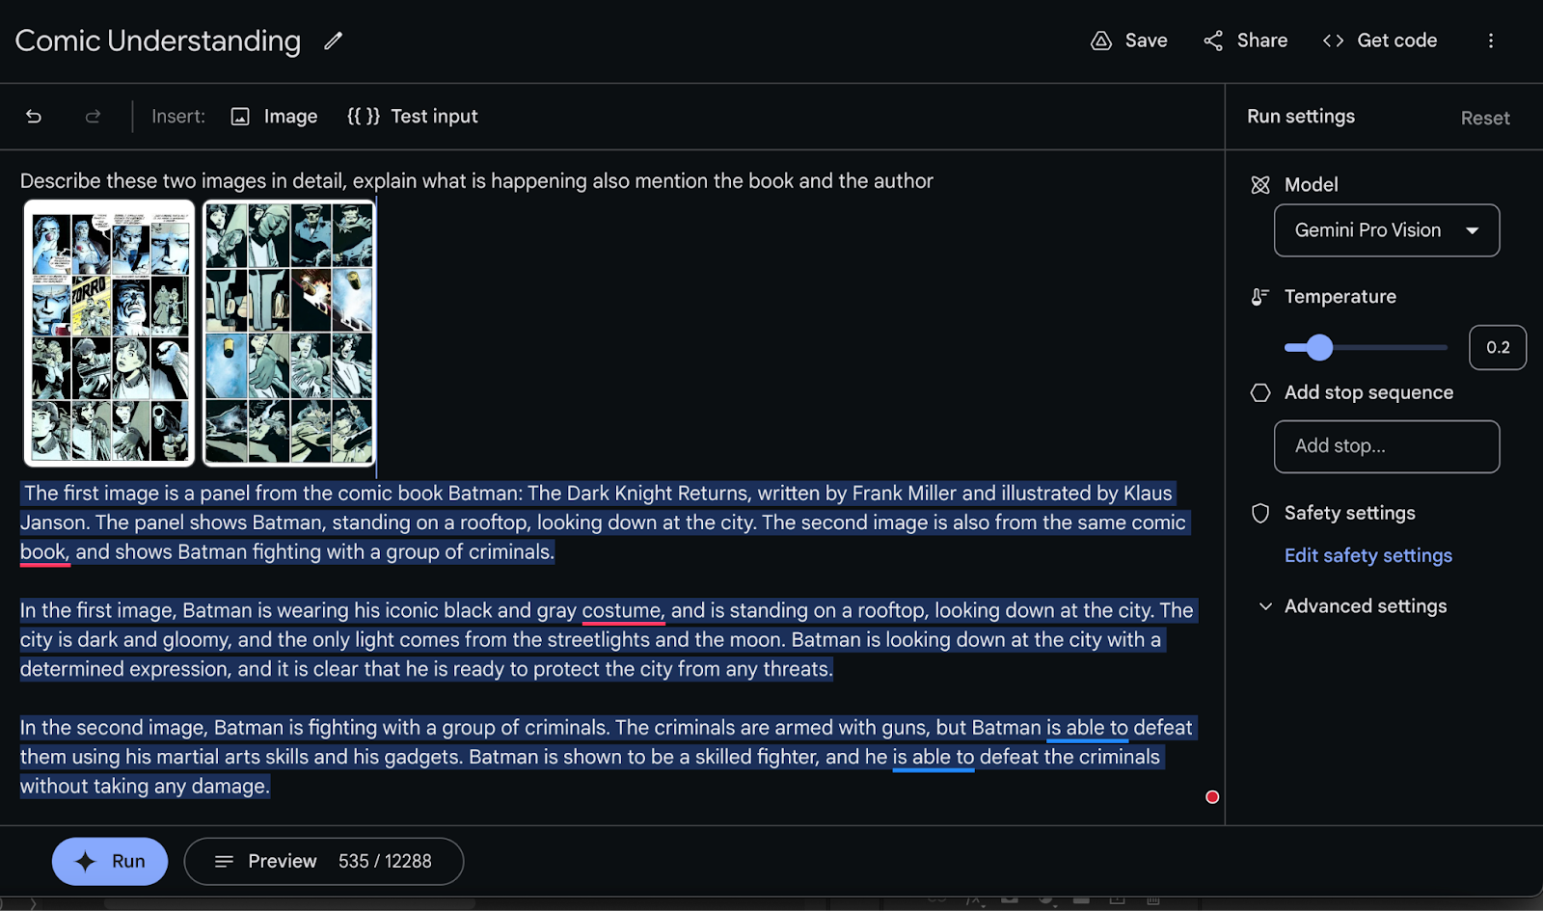Click the Share icon

[1213, 40]
